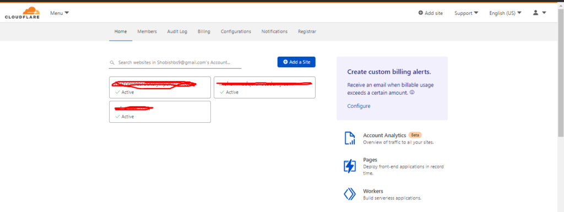Click the search websites input field
This screenshot has height=212, width=564.
[176, 63]
